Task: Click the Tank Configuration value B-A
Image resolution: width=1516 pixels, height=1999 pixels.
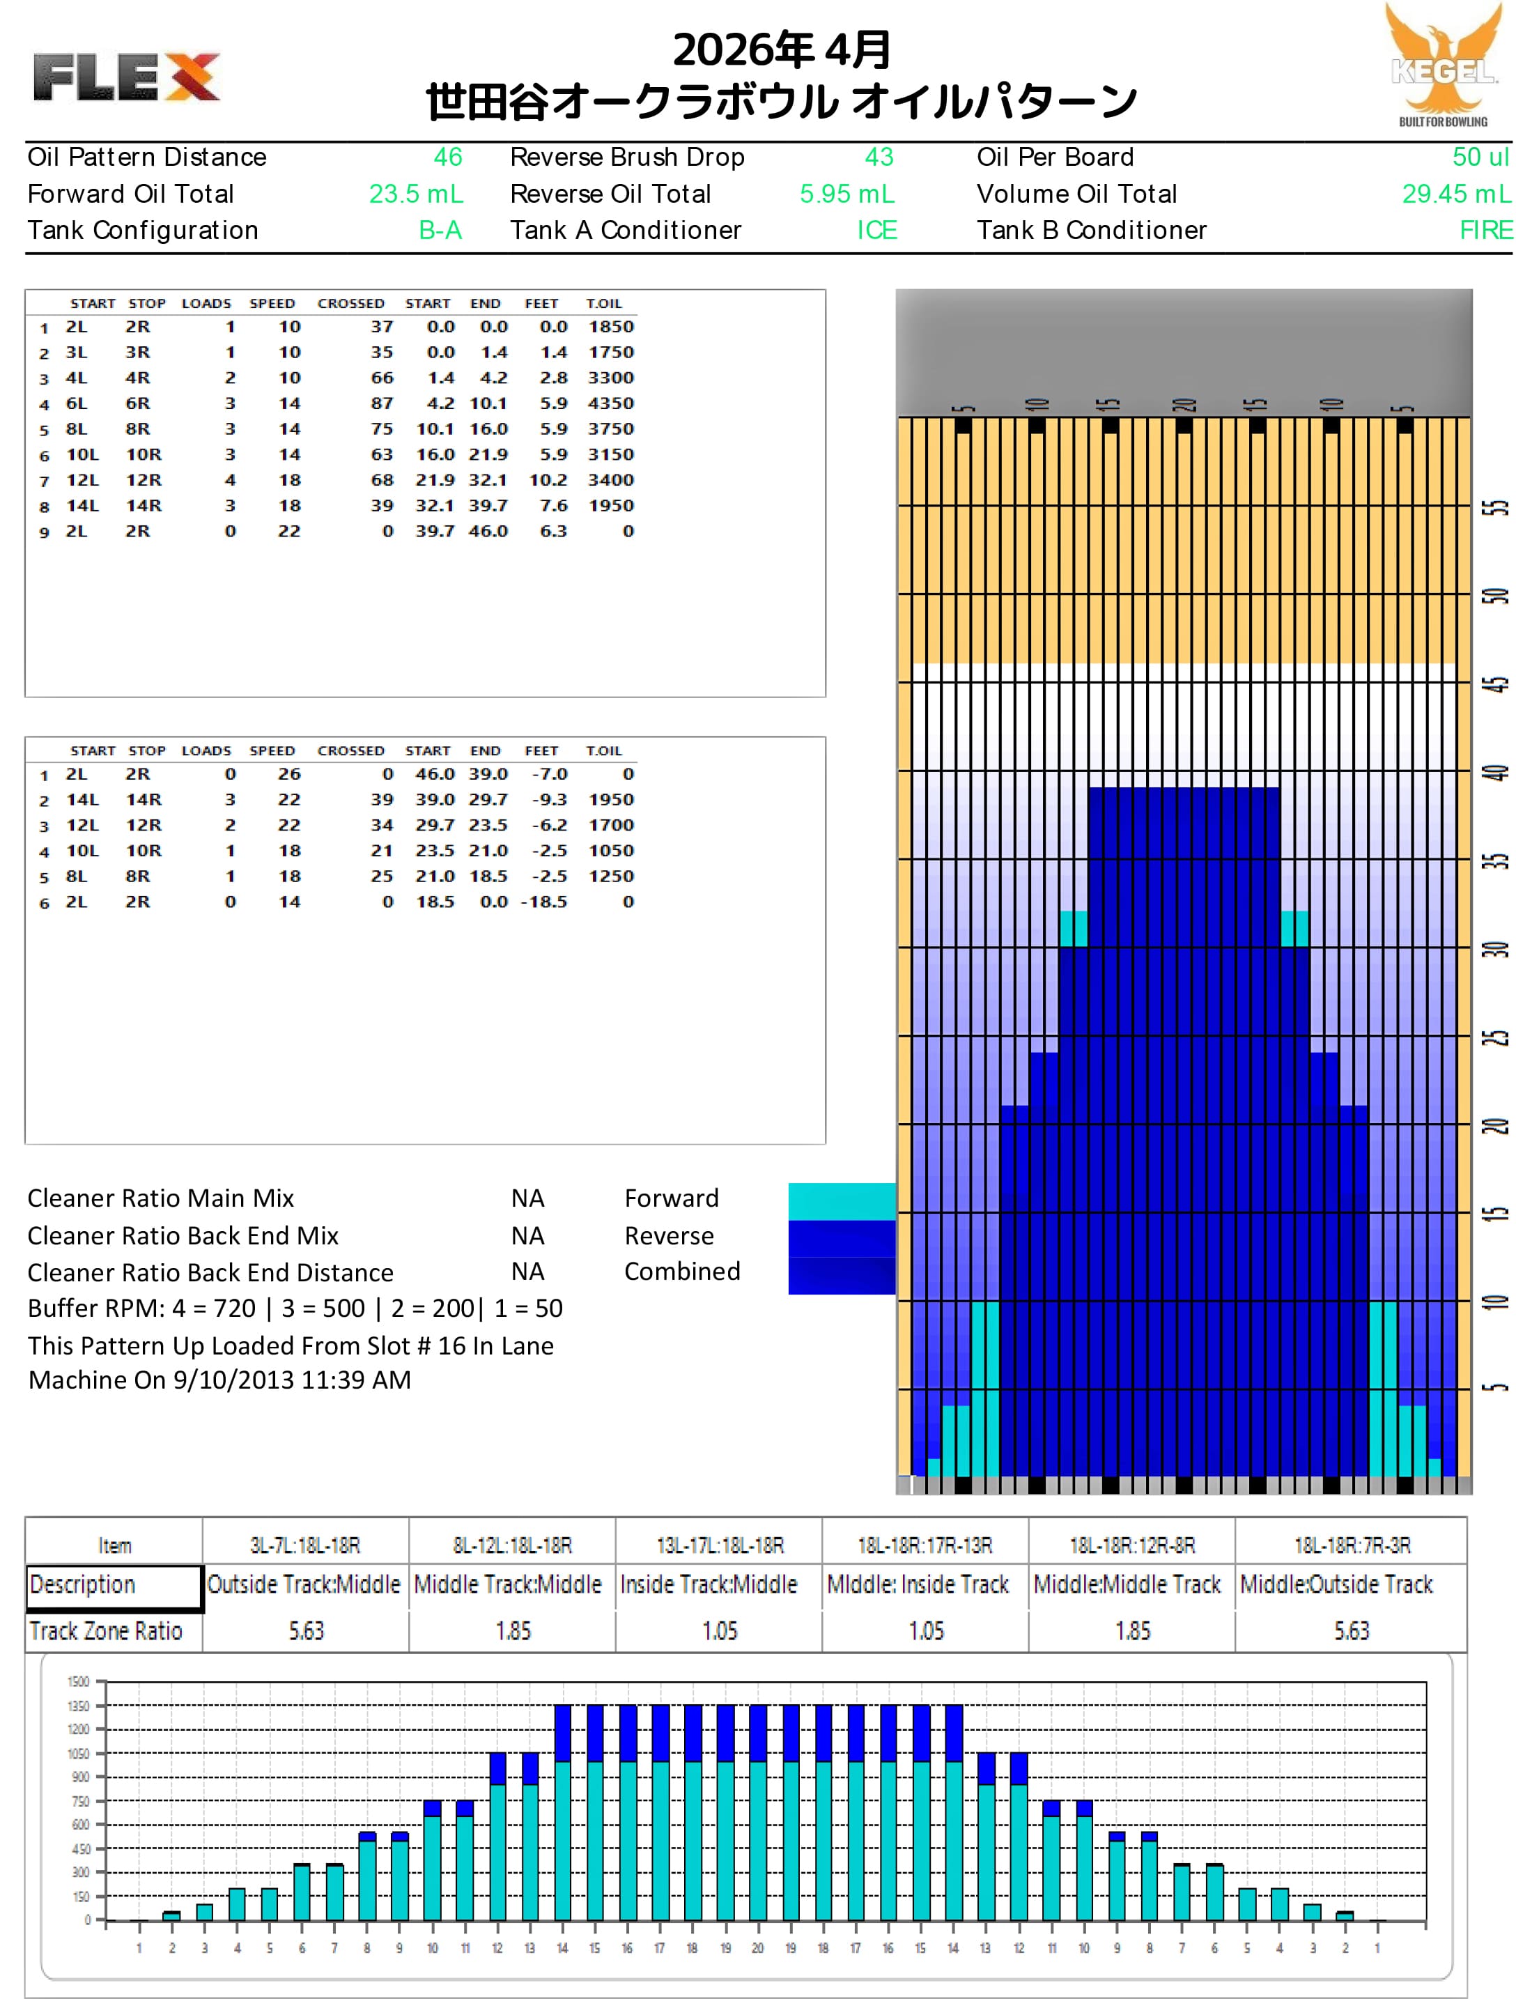Action: coord(440,231)
